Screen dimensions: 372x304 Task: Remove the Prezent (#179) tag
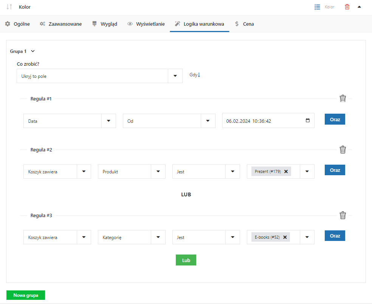(286, 171)
